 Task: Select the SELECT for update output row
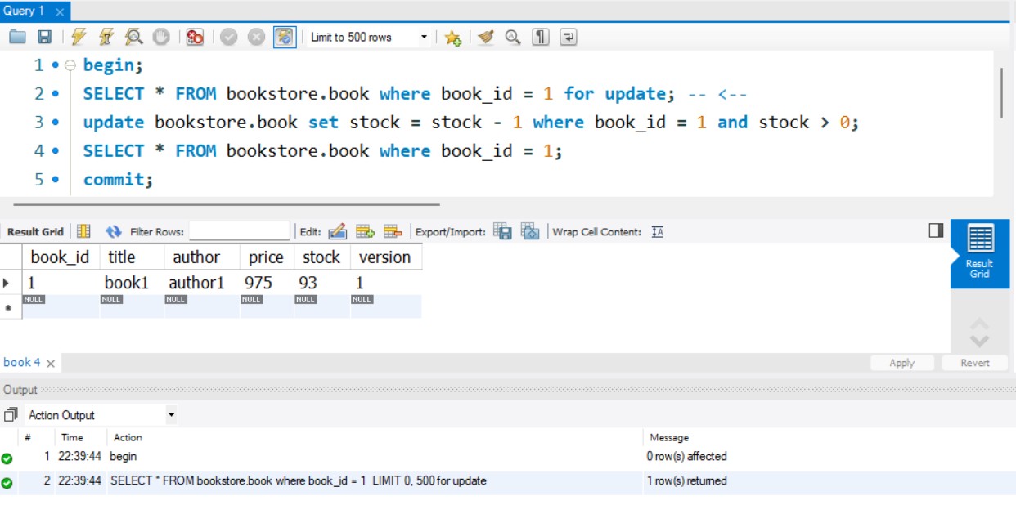pyautogui.click(x=508, y=481)
